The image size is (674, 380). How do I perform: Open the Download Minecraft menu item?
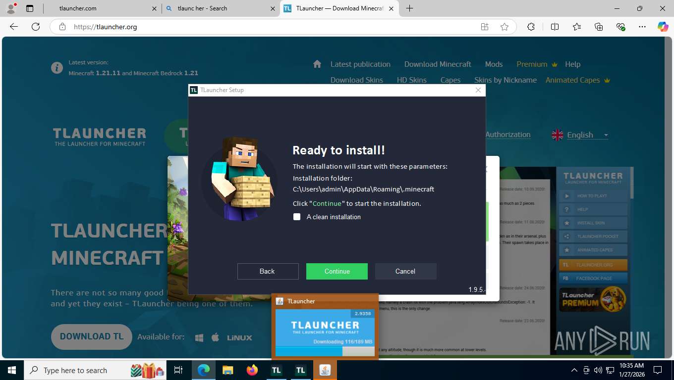tap(438, 64)
